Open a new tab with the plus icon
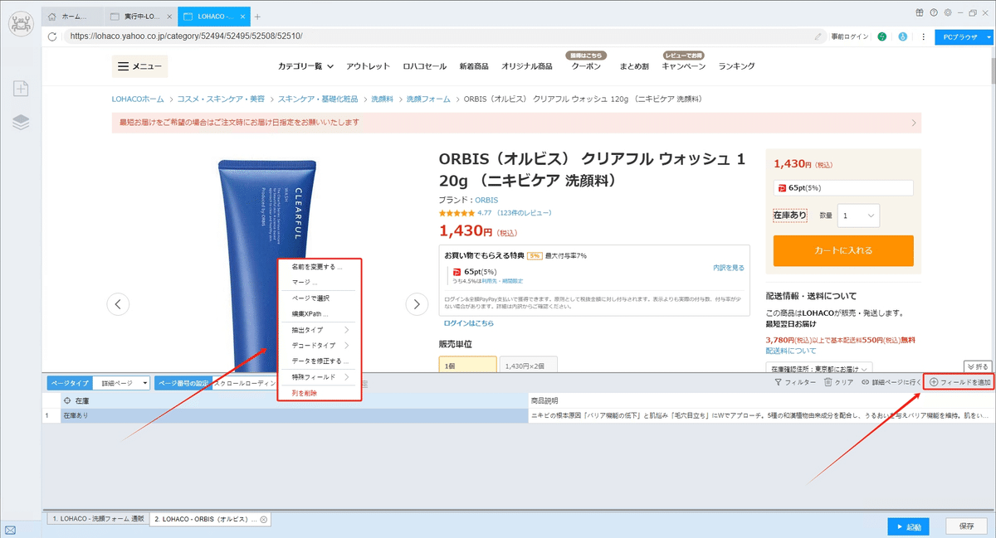Viewport: 996px width, 538px height. pyautogui.click(x=257, y=17)
